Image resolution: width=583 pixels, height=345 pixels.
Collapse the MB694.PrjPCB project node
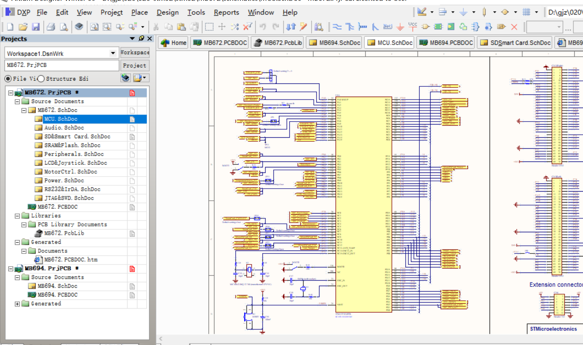pos(11,268)
